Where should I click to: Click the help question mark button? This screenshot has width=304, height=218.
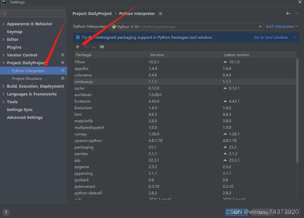pyautogui.click(x=6, y=212)
